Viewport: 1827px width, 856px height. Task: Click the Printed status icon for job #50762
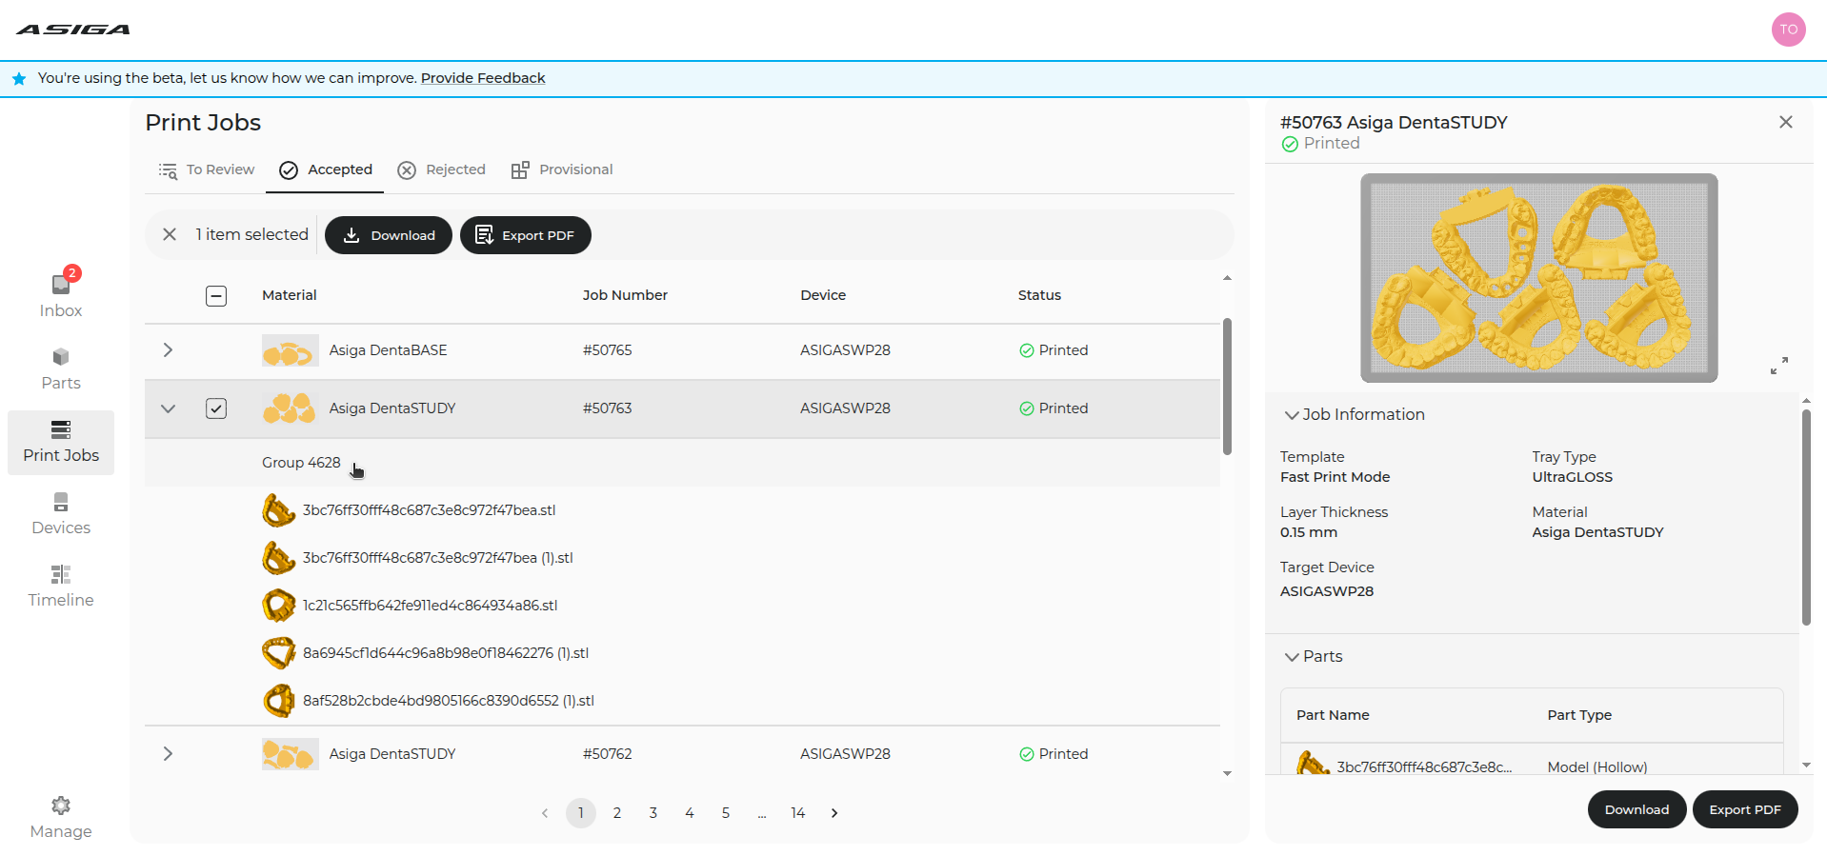[x=1027, y=754]
